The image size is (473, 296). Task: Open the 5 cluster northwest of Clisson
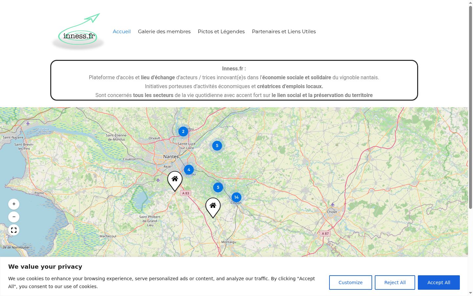(218, 187)
